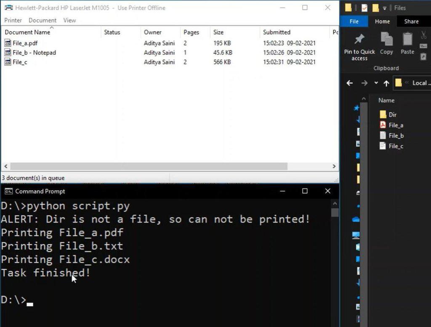Select File_c print job icon
431x327 pixels.
[8, 62]
